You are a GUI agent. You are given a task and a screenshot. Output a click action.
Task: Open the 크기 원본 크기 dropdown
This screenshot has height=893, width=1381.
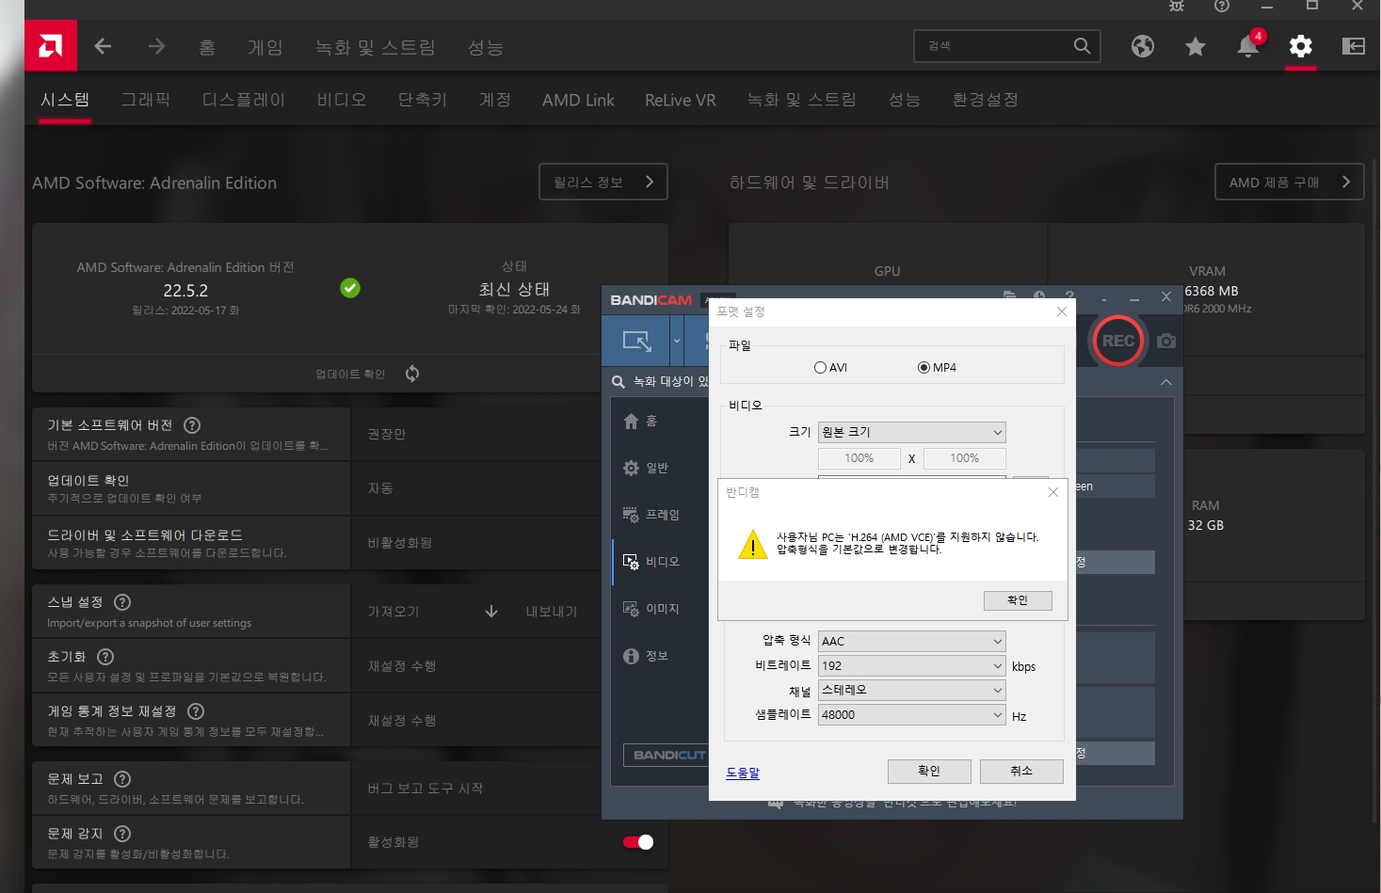[x=911, y=432]
